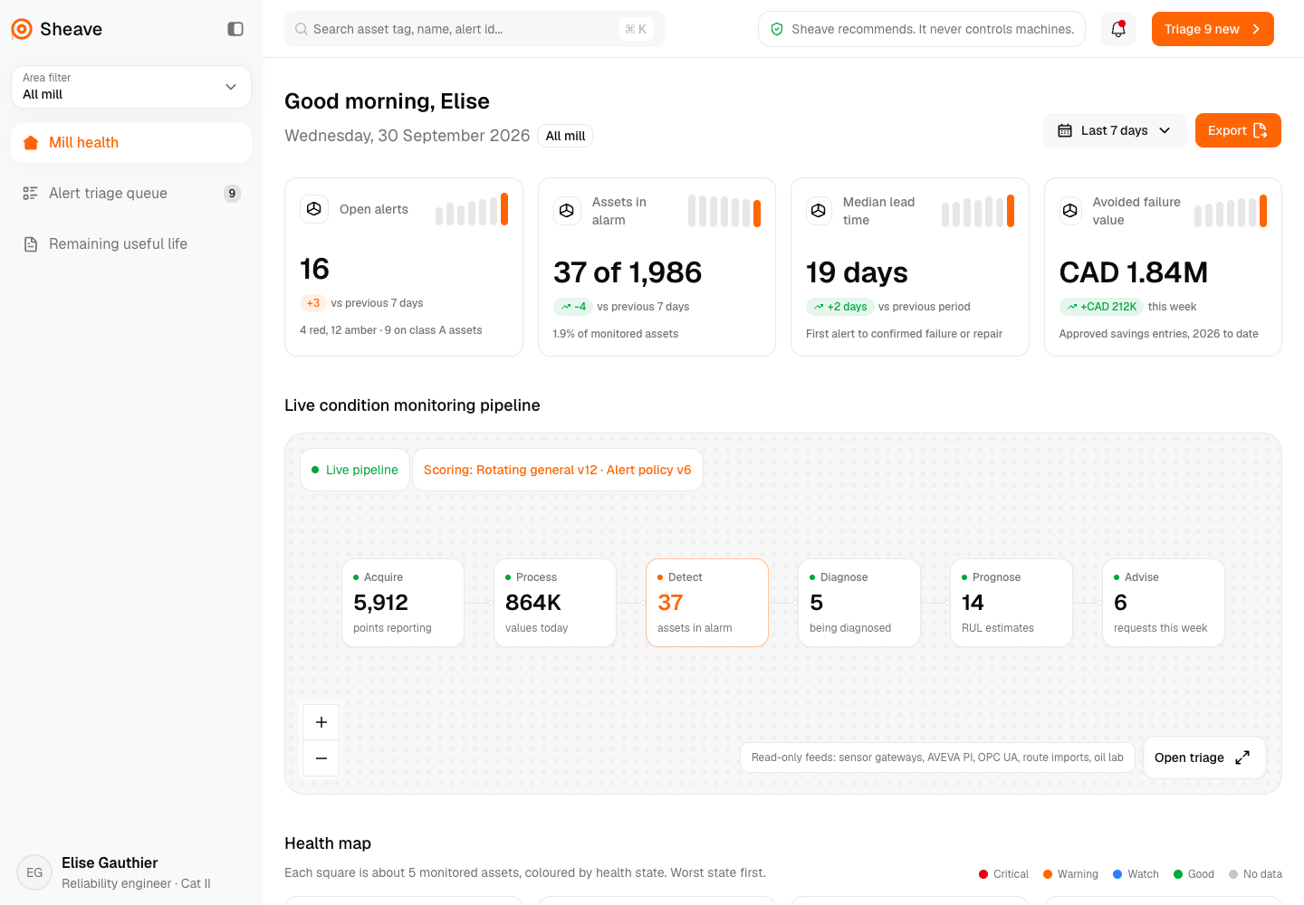Screen dimensions: 1304x905
Task: Click the Read-only feeds note
Action: [x=937, y=757]
